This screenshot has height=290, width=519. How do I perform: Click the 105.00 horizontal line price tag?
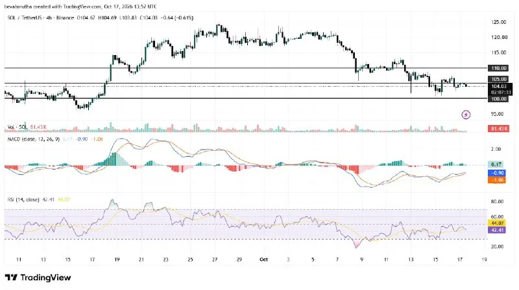[x=498, y=79]
